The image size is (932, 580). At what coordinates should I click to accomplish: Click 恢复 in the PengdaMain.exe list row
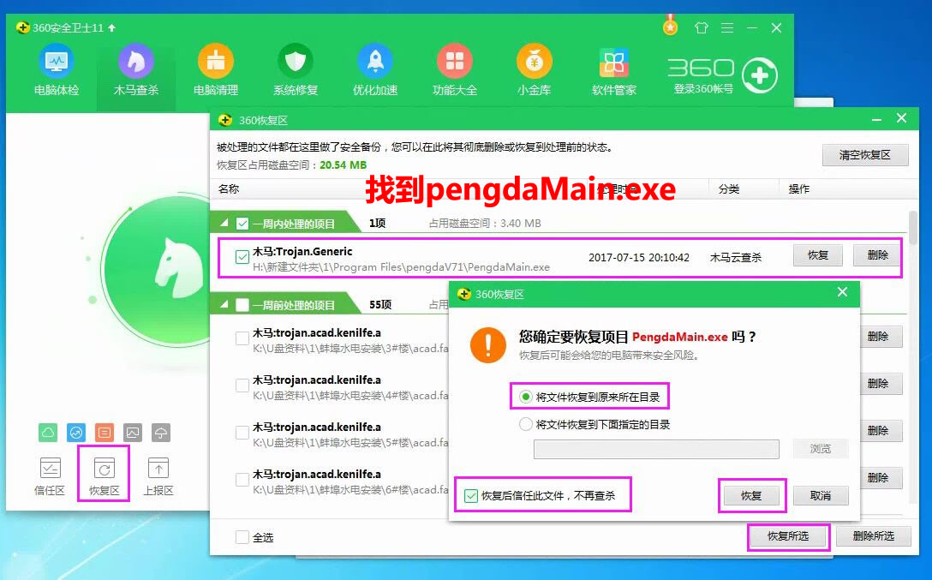point(818,255)
